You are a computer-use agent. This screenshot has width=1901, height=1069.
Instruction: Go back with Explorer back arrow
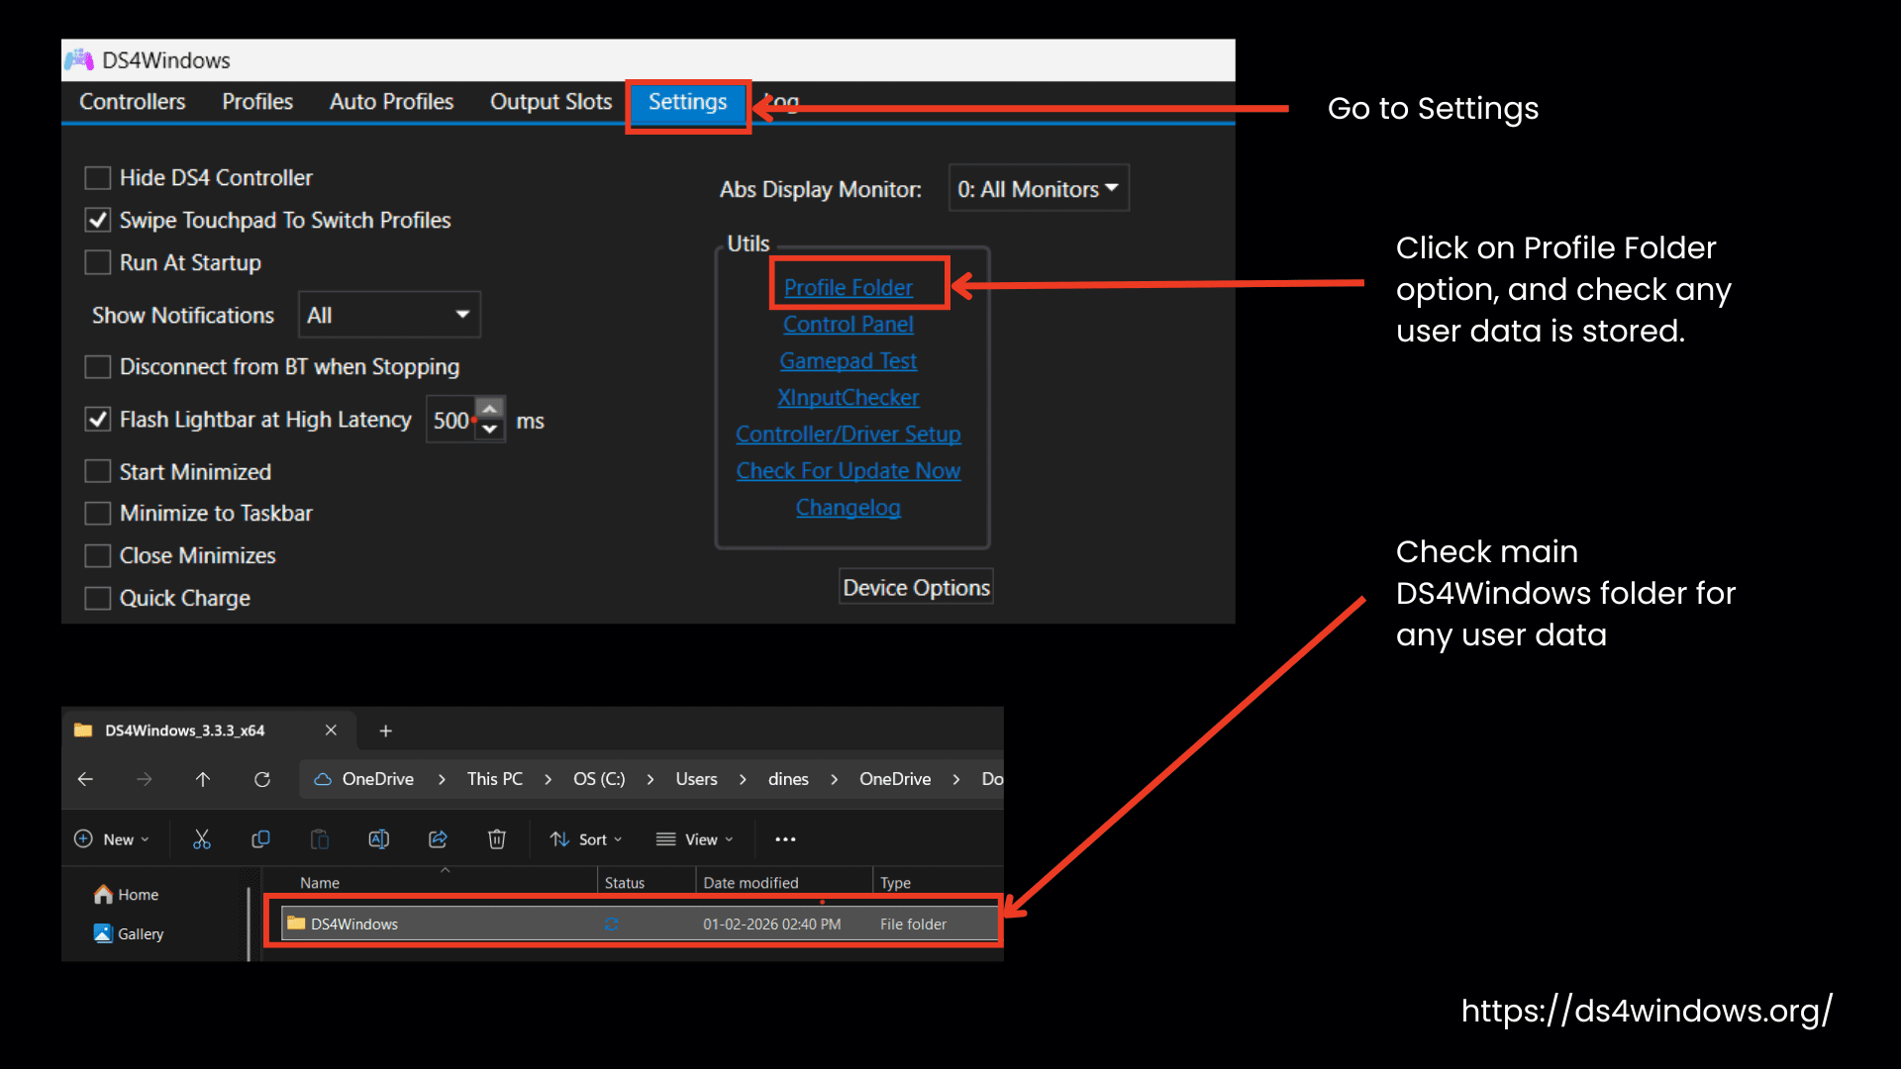pos(85,779)
